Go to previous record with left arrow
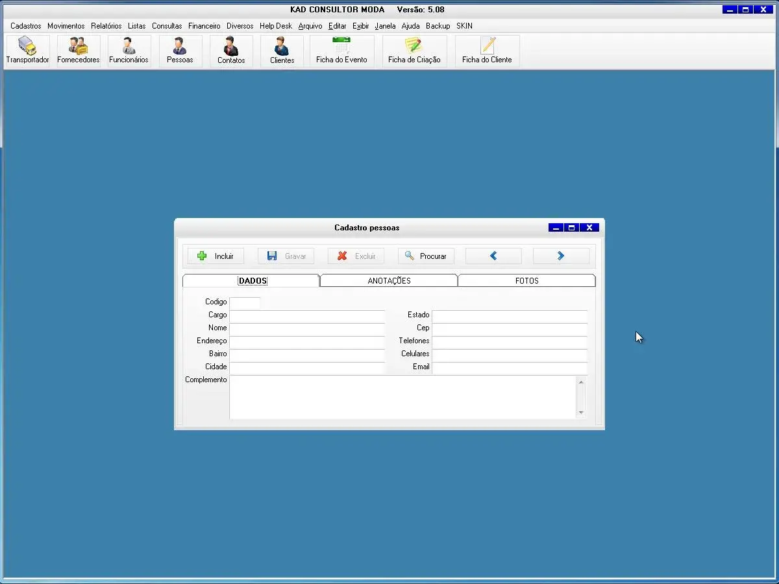The image size is (779, 584). 493,256
